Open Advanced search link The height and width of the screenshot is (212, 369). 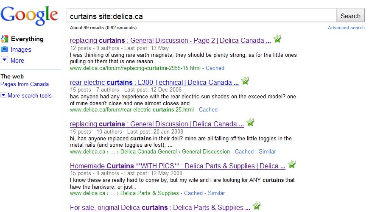(x=346, y=28)
